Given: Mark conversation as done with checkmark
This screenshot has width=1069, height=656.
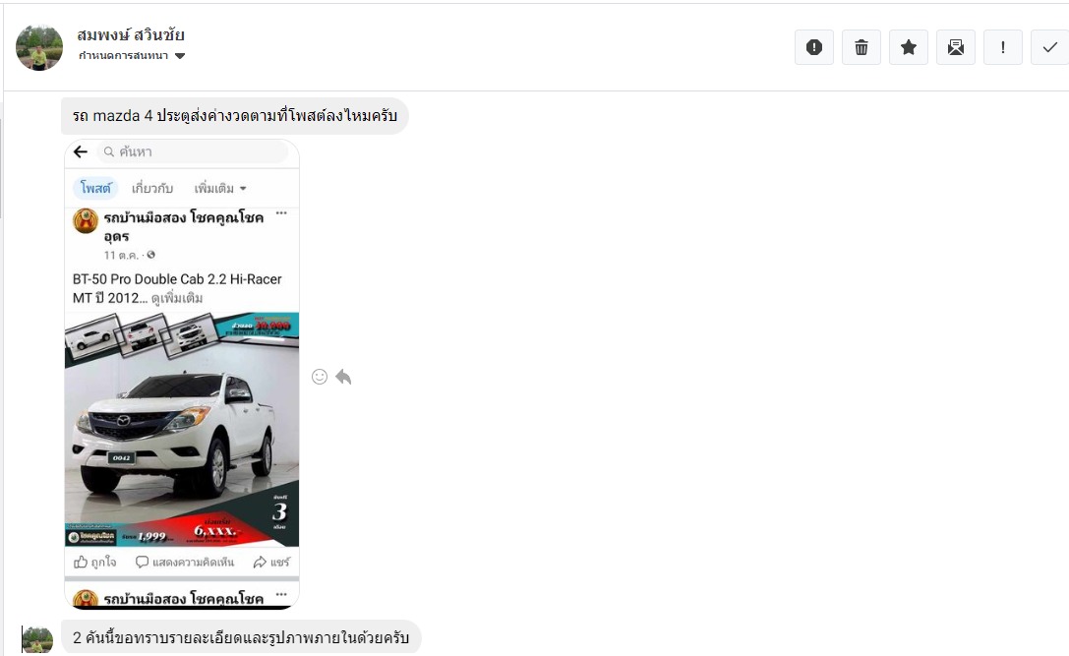Looking at the screenshot, I should click(x=1050, y=47).
